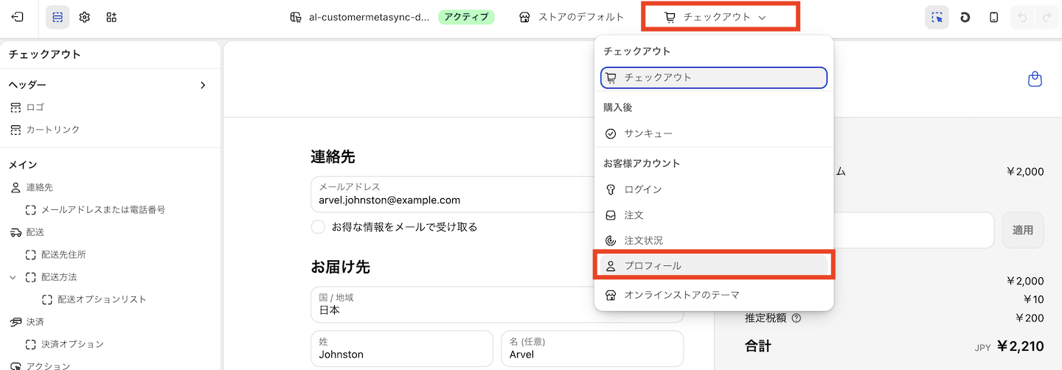Choose オンラインストアのテーマ menu item

(x=714, y=295)
